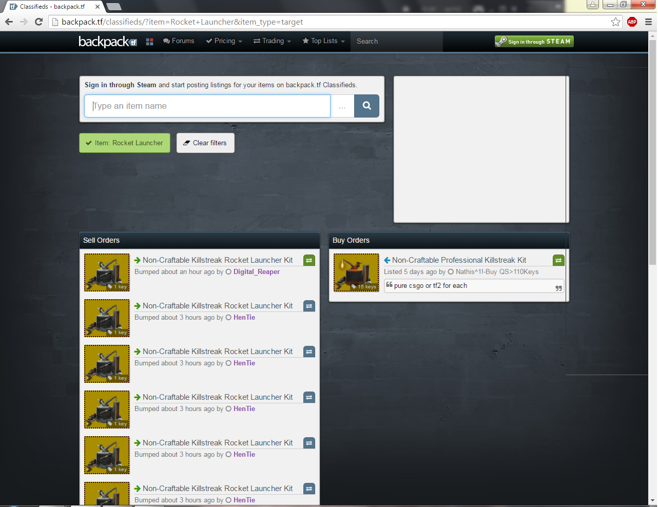
Task: Open the Adblock Plus extension icon
Action: (x=632, y=22)
